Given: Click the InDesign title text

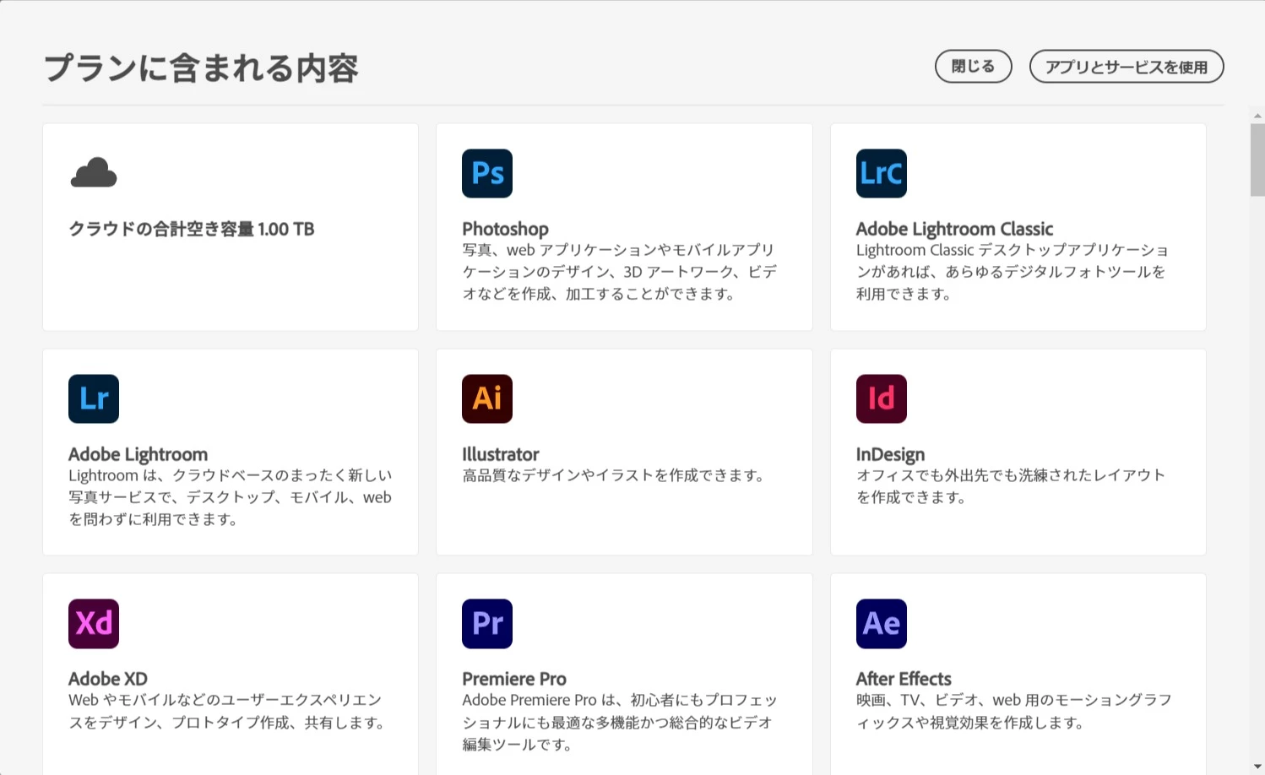Looking at the screenshot, I should [890, 454].
